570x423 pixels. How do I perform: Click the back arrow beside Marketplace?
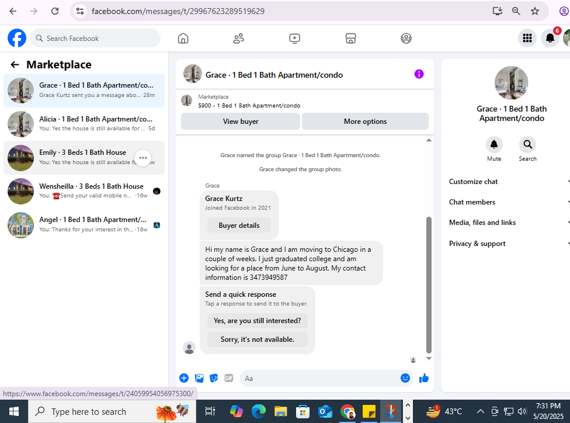click(15, 65)
